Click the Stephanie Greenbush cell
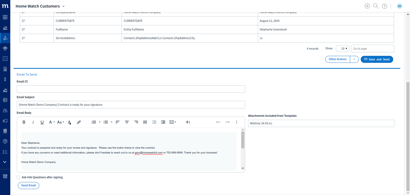 (x=326, y=30)
